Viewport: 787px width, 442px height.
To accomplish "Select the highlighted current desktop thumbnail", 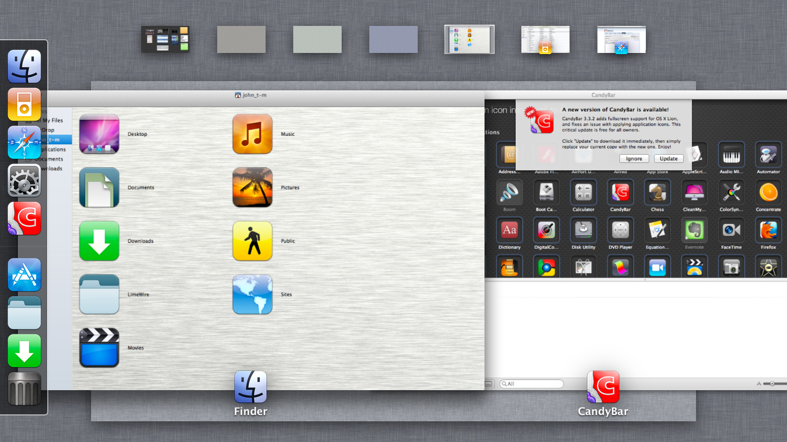I will (x=470, y=39).
